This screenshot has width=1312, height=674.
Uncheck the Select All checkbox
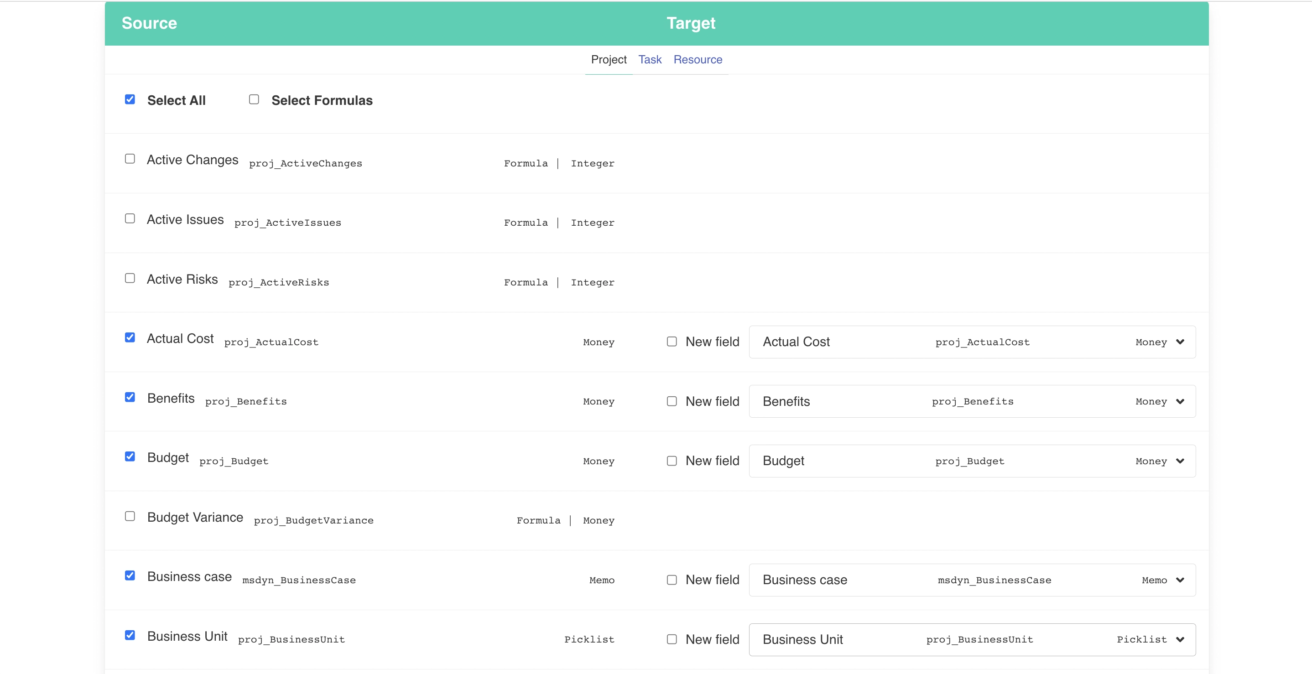point(130,99)
